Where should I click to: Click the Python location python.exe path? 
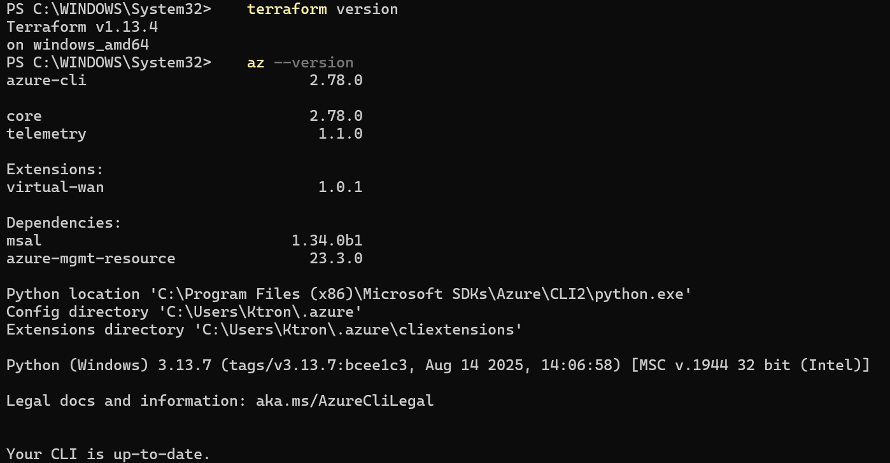(420, 294)
